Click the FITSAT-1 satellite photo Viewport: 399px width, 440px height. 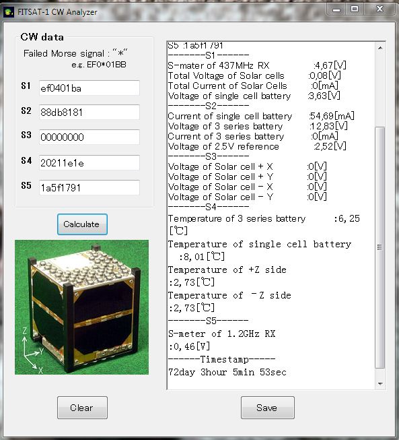82,307
